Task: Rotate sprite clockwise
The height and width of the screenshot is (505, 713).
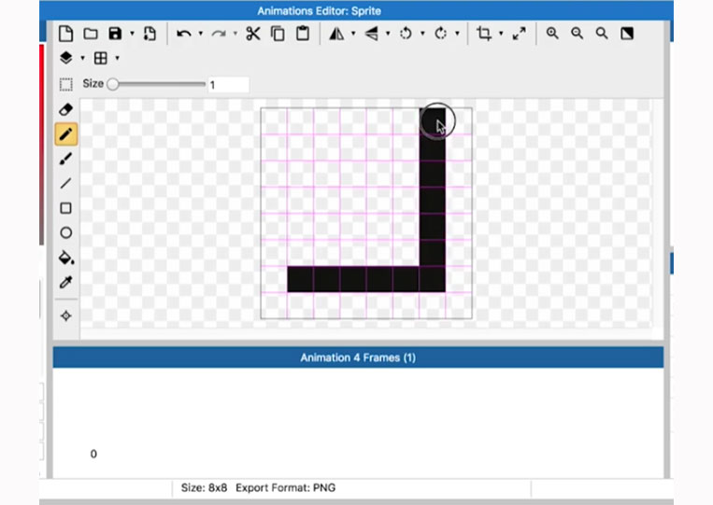Action: pyautogui.click(x=440, y=34)
